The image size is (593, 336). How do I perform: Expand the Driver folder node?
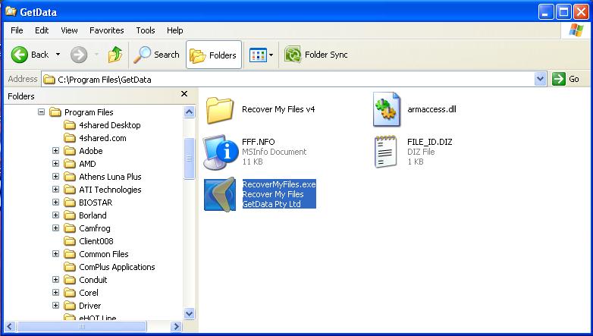(x=55, y=305)
